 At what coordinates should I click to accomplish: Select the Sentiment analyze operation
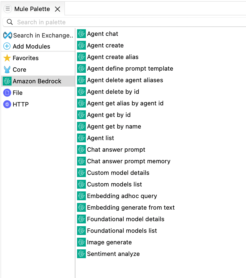tap(113, 254)
